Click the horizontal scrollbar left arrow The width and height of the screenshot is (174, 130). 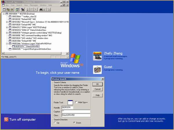[x=3, y=53]
